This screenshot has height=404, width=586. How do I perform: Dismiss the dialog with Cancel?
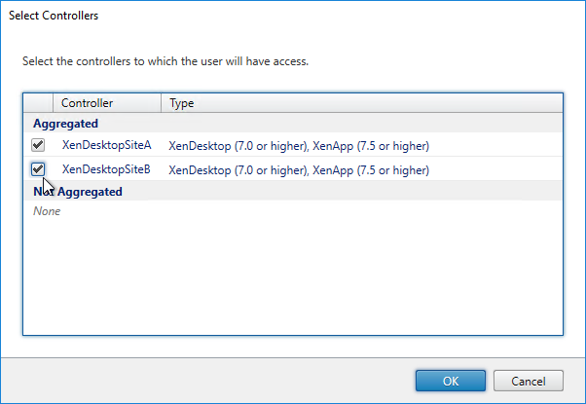528,381
